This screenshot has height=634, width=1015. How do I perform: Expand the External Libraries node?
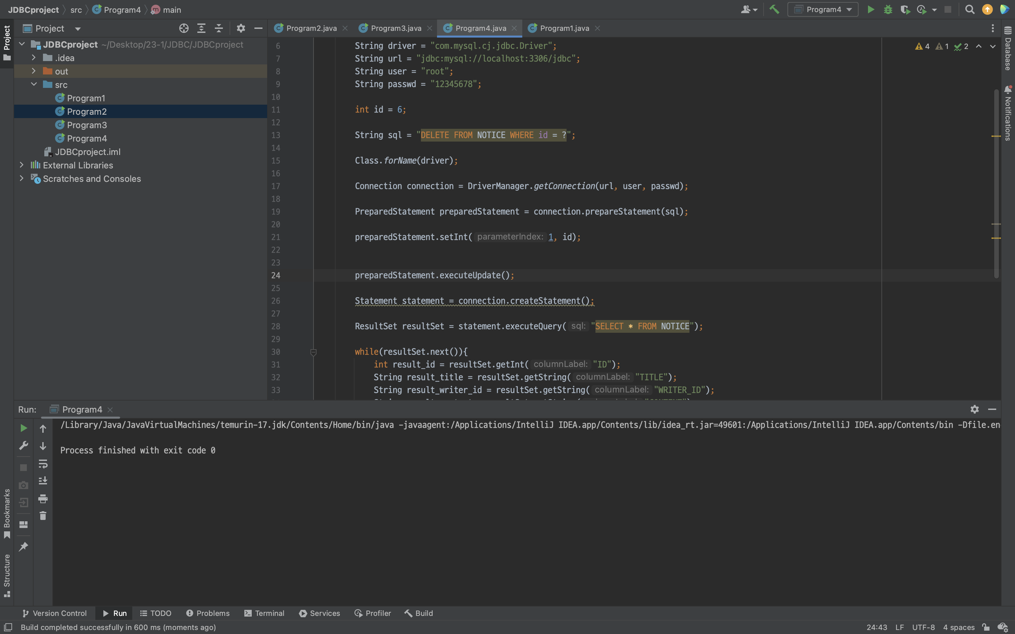pyautogui.click(x=21, y=165)
